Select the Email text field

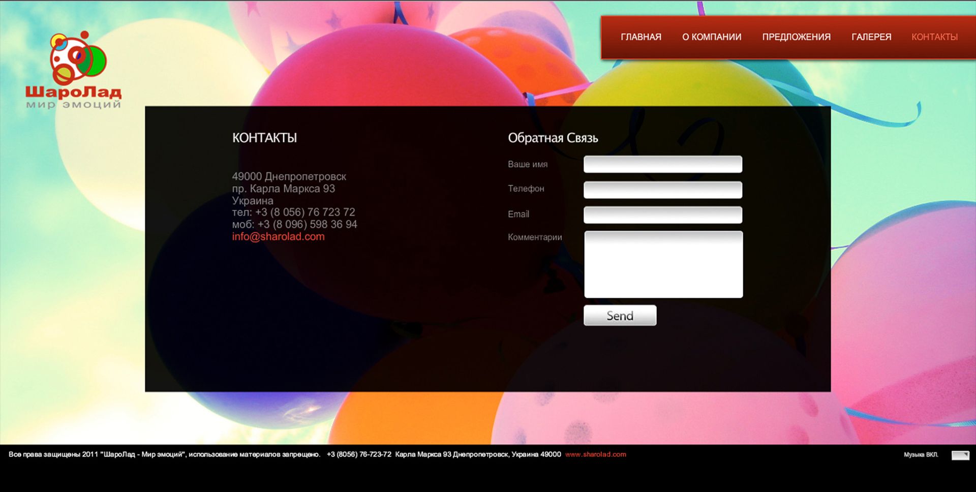pos(662,214)
